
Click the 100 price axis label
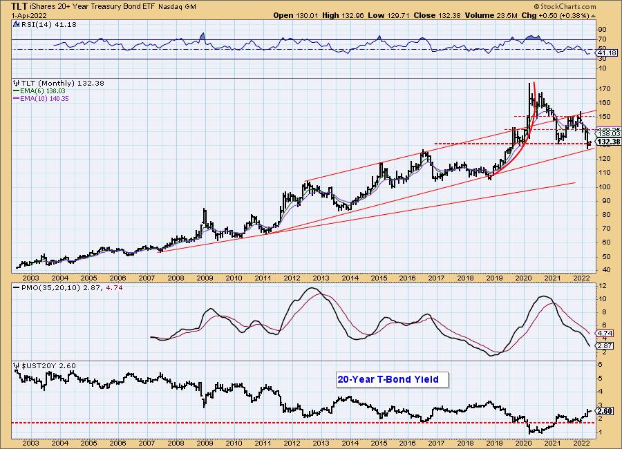tap(605, 187)
